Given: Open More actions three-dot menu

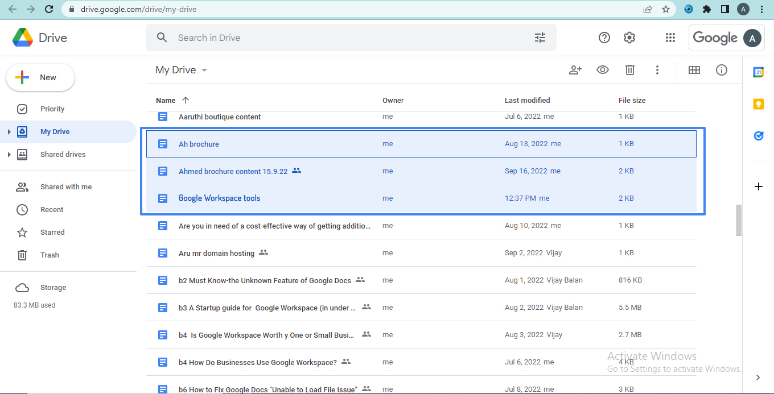Looking at the screenshot, I should click(657, 70).
